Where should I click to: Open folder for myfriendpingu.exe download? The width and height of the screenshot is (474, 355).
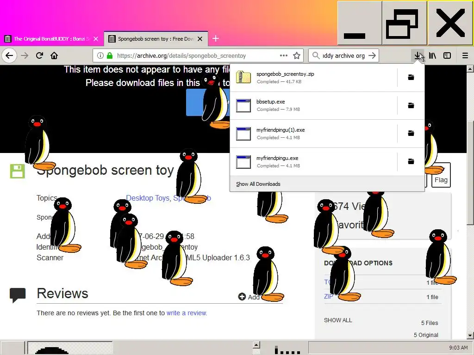click(411, 161)
